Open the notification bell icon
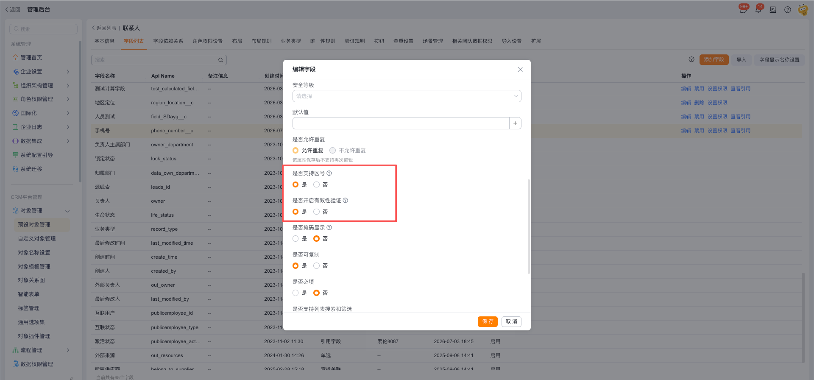The image size is (814, 380). 758,9
